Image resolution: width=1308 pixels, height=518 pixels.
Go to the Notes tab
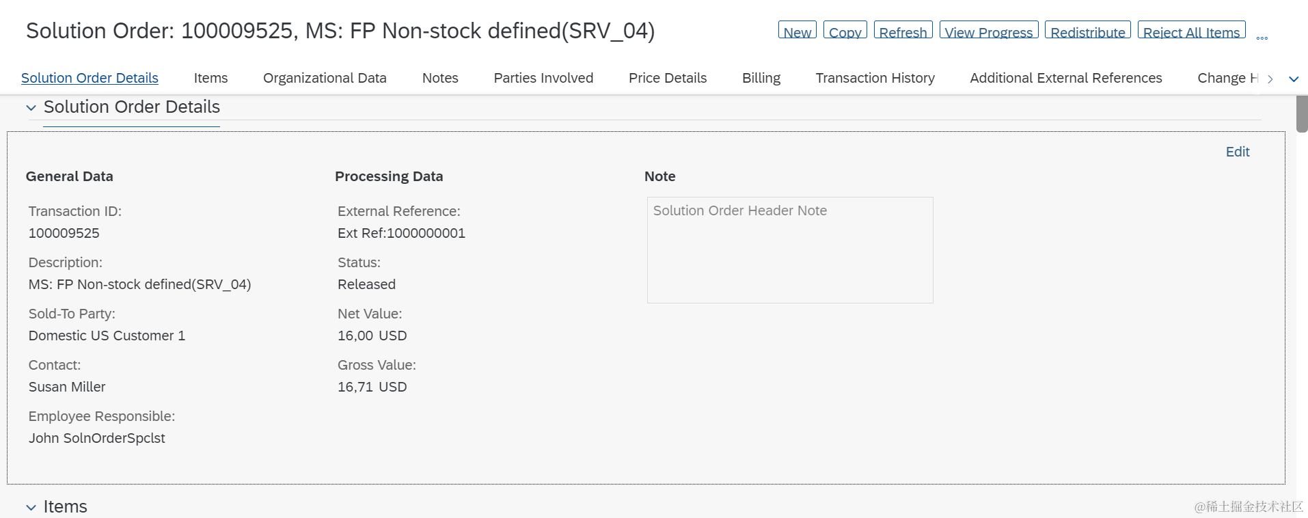pyautogui.click(x=440, y=78)
